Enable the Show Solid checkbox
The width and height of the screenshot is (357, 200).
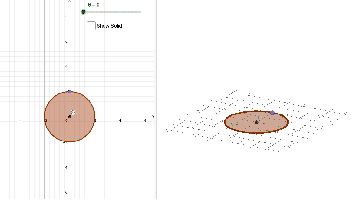pos(91,26)
